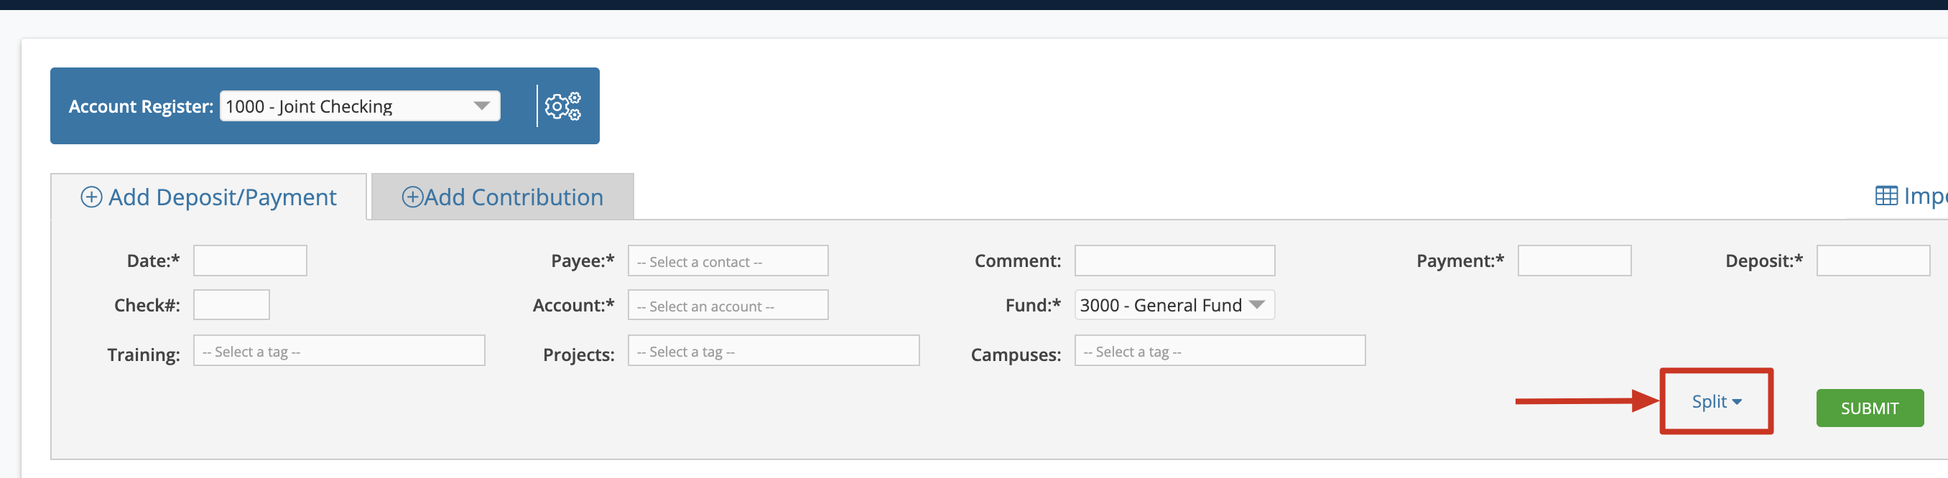The height and width of the screenshot is (478, 1948).
Task: Open the Campuses tag selector
Action: point(1220,350)
